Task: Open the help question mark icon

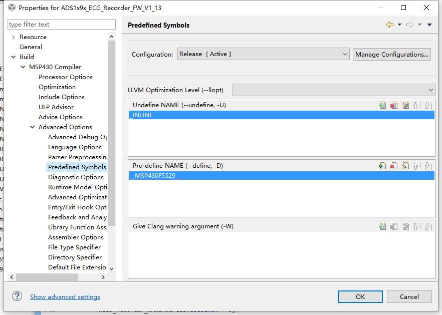Action: (x=17, y=296)
